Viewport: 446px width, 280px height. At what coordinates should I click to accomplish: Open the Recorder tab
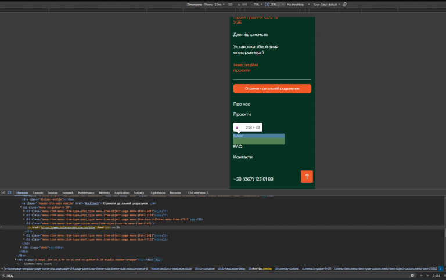(175, 193)
